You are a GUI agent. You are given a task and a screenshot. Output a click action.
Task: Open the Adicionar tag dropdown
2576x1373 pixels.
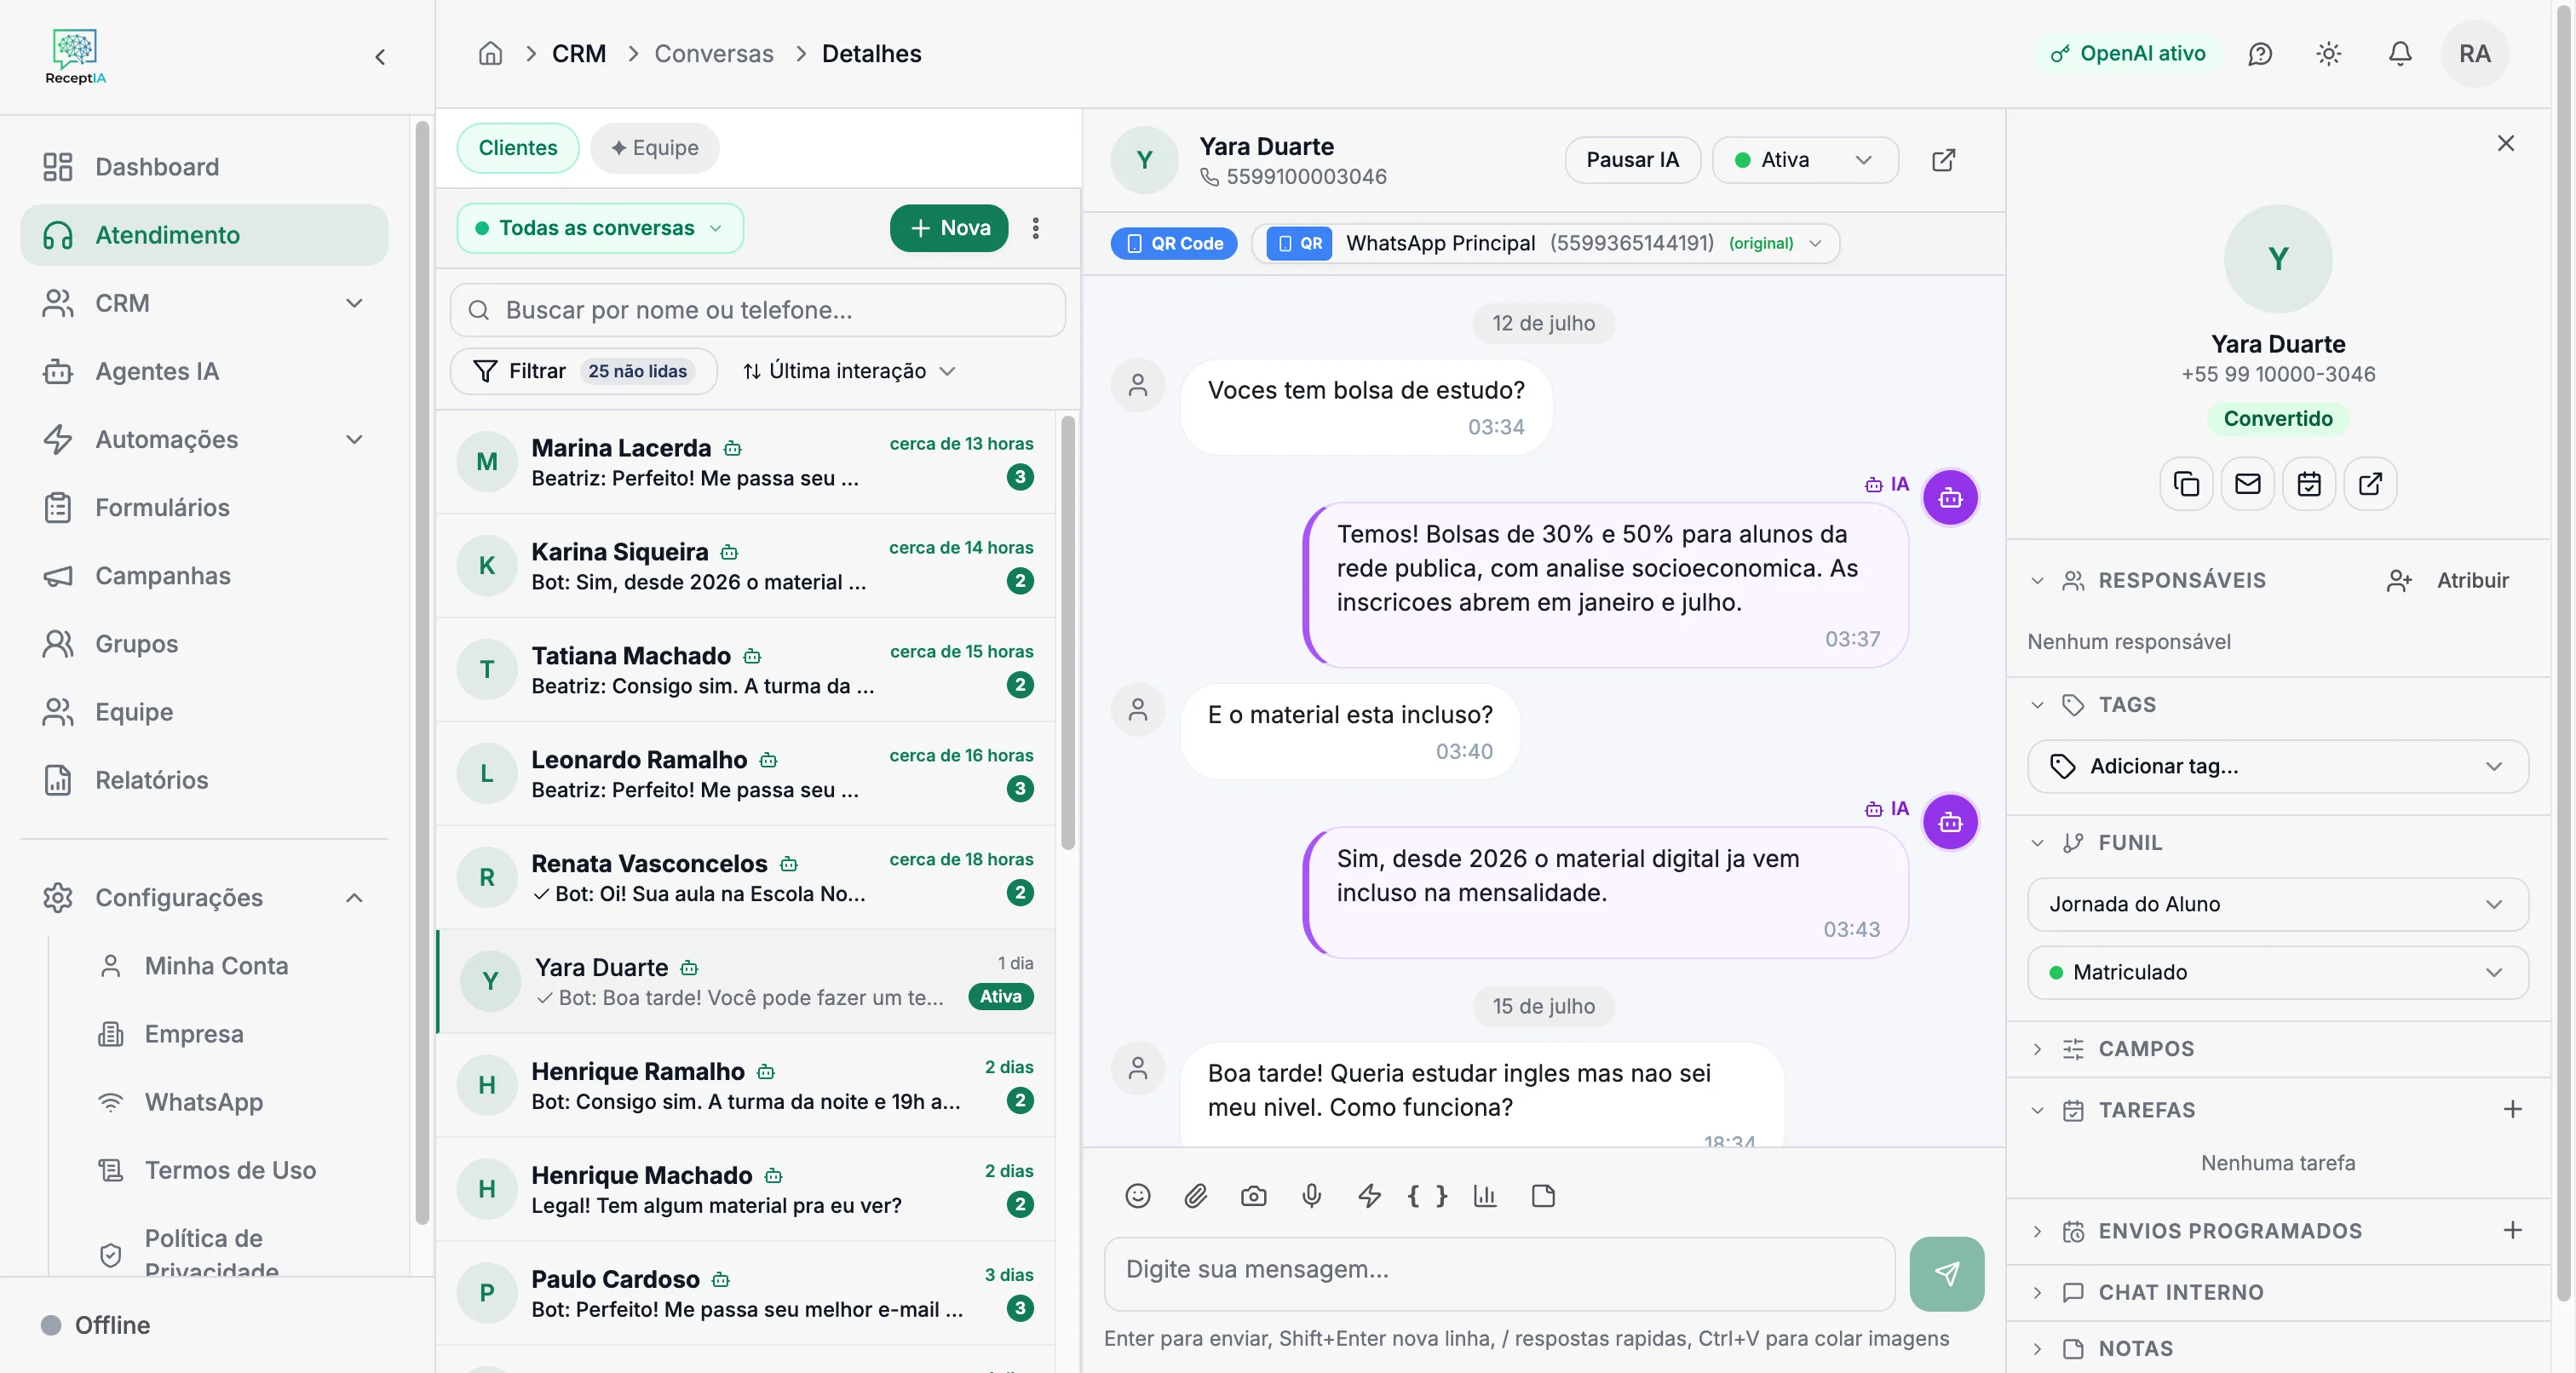pos(2277,766)
